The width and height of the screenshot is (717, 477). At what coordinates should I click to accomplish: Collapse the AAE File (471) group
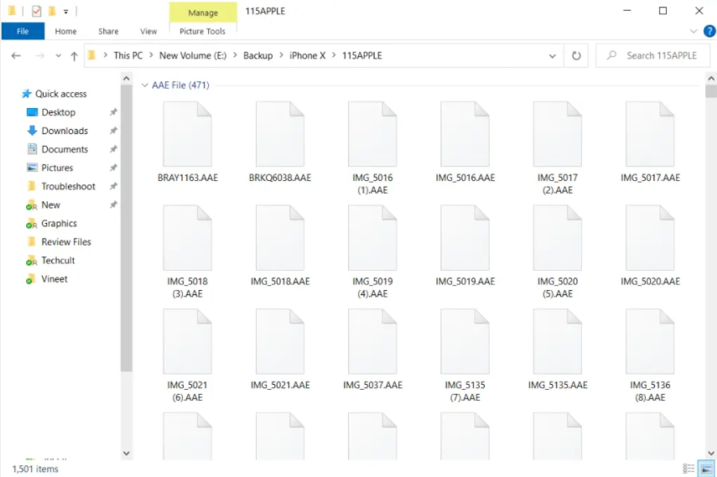(x=144, y=85)
